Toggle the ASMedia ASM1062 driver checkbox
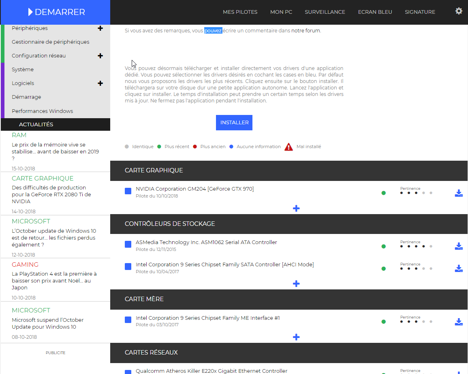The height and width of the screenshot is (374, 468). point(128,244)
